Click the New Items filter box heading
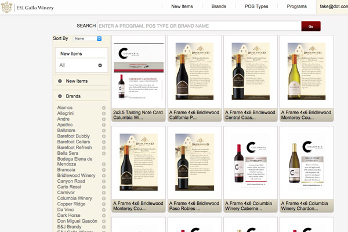The width and height of the screenshot is (348, 232). coord(71,54)
